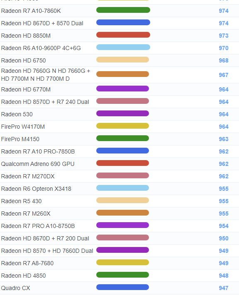
Task: Select the orange bar for HD 7660G + HD 7700M
Action: click(123, 74)
